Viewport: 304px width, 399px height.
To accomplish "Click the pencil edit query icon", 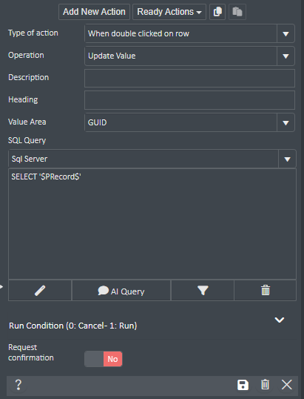I will pyautogui.click(x=40, y=290).
